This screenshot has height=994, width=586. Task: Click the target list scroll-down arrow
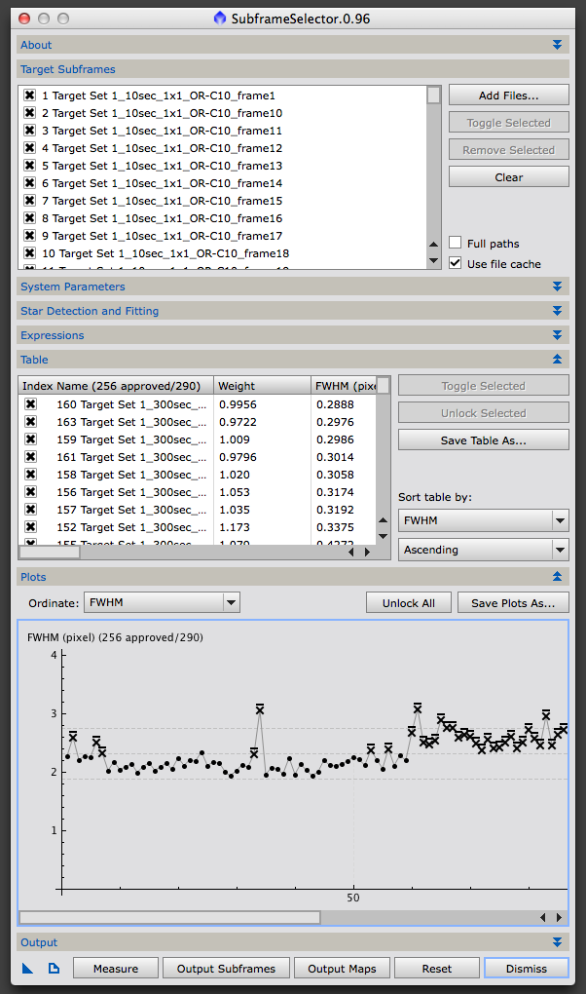[x=433, y=260]
